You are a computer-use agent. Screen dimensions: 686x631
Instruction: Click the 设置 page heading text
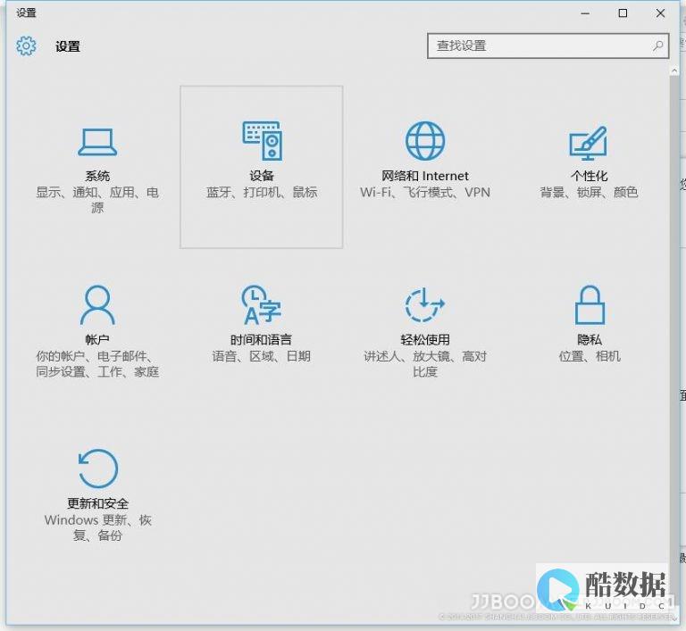(68, 46)
